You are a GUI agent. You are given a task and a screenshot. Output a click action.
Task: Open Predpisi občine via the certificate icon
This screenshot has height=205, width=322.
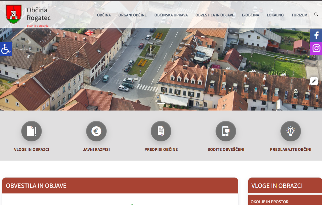(161, 131)
